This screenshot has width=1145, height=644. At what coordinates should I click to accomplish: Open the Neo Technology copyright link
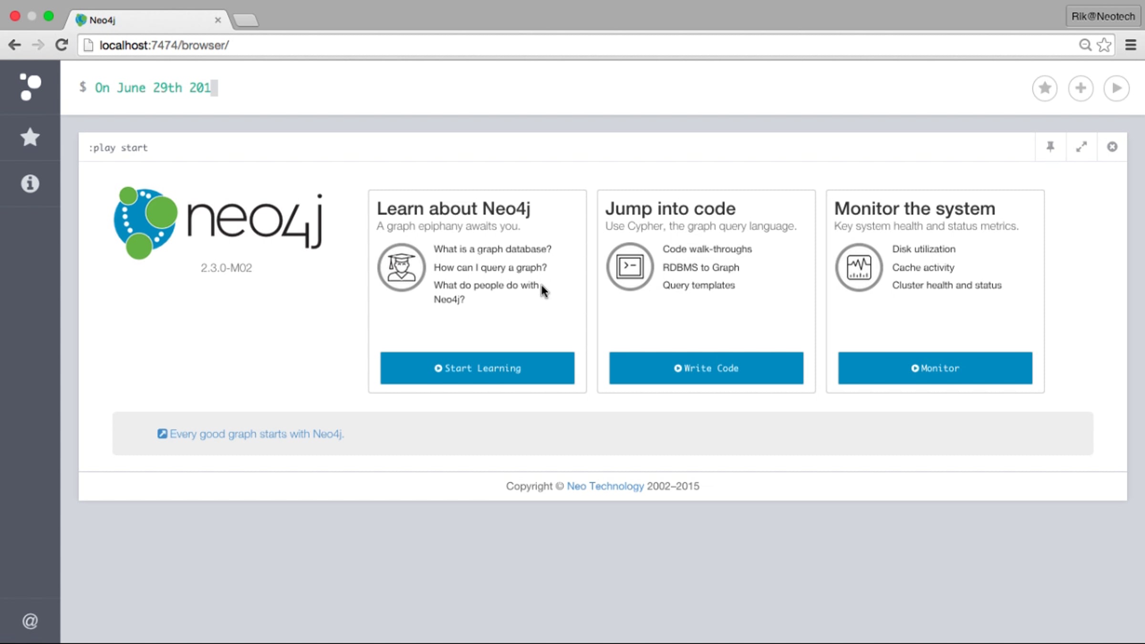click(605, 486)
